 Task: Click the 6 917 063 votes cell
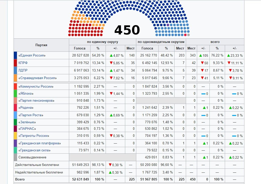click(80, 70)
